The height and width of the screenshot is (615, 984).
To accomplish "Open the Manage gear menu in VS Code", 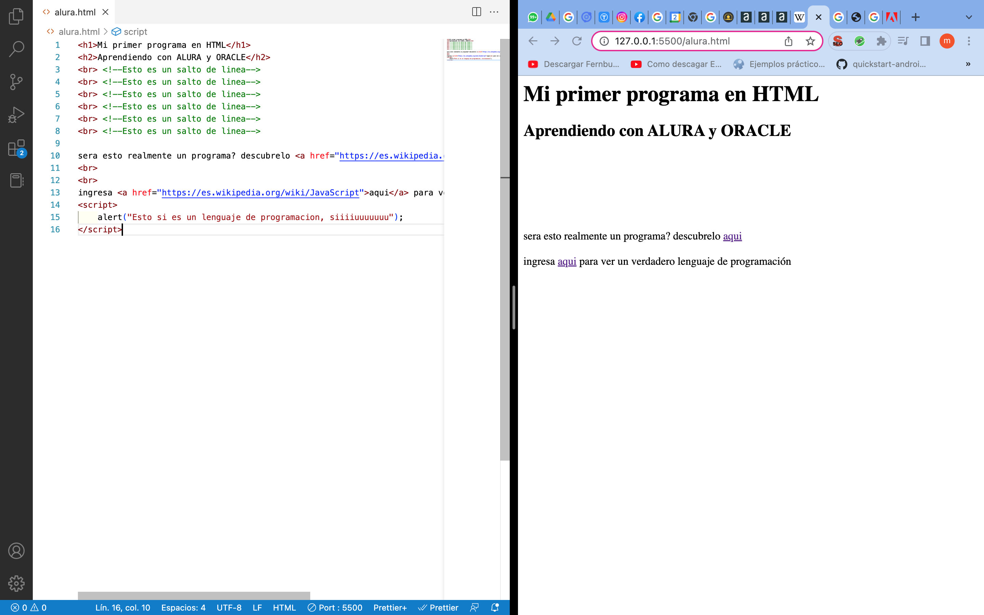I will pyautogui.click(x=16, y=583).
